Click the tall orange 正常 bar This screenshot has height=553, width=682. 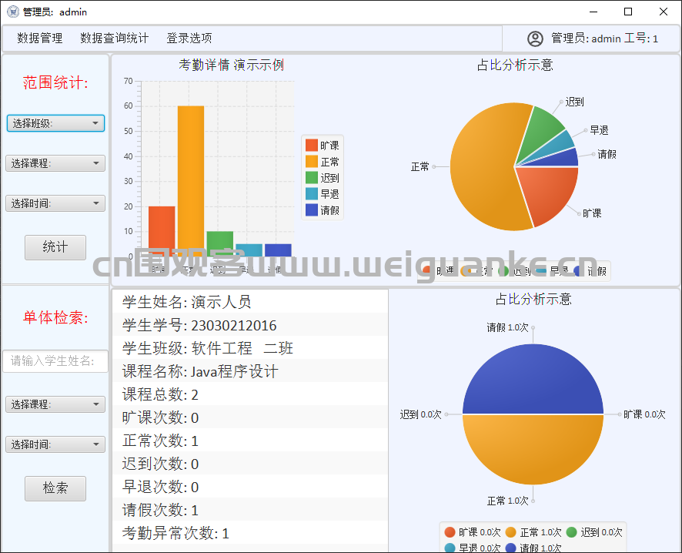[x=191, y=181]
